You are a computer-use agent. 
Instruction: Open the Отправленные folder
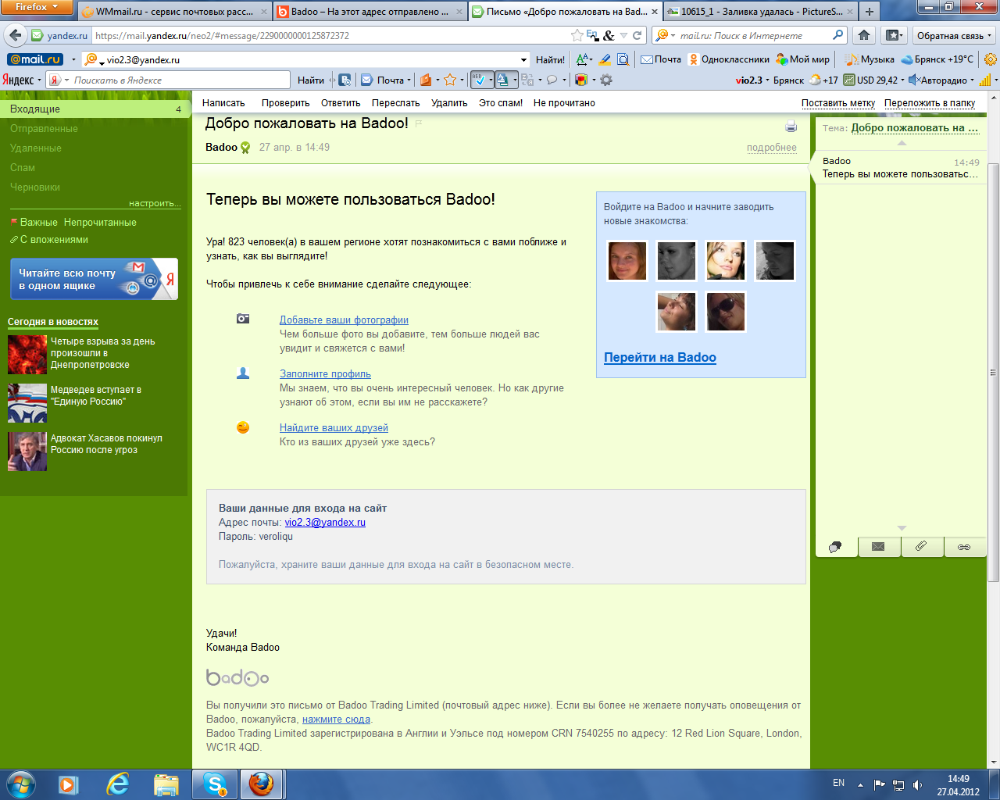(44, 128)
